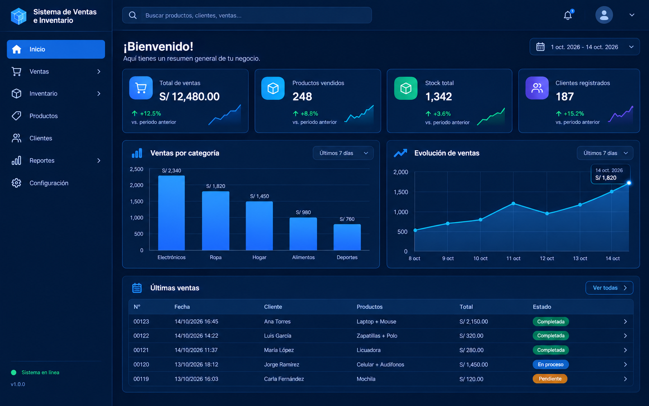Open Últimos 7 días dropdown in Ventas por categoría
This screenshot has height=406, width=649.
coord(343,153)
